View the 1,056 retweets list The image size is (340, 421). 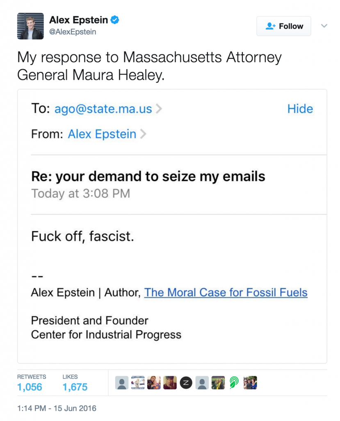coord(30,387)
